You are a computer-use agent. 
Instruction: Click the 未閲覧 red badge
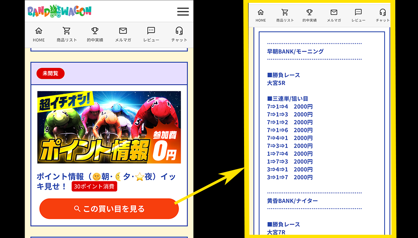point(51,73)
